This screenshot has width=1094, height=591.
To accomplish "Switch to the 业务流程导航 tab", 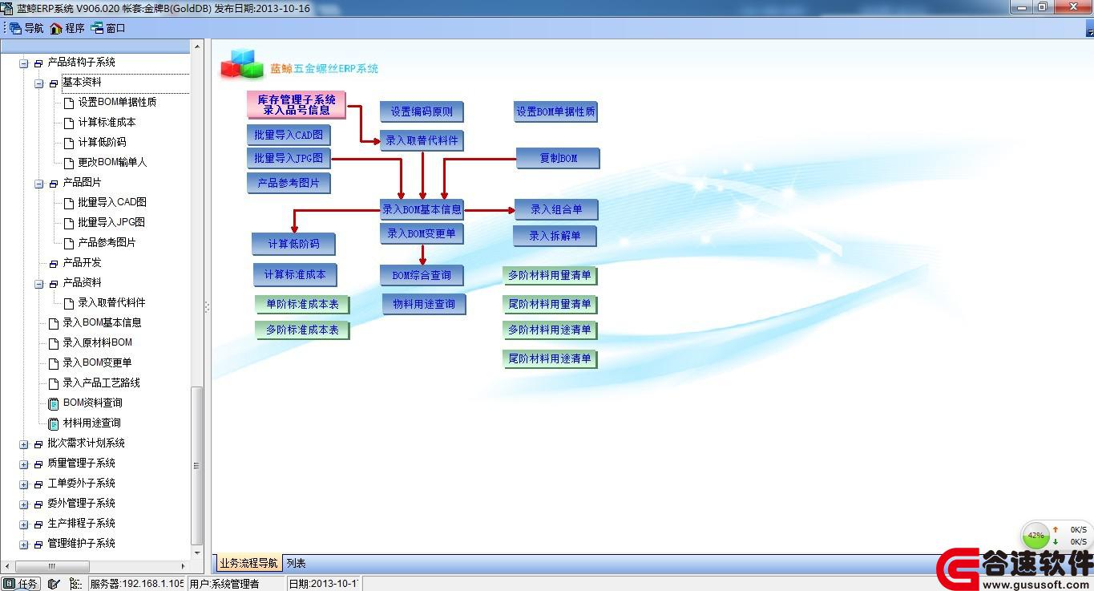I will point(248,563).
